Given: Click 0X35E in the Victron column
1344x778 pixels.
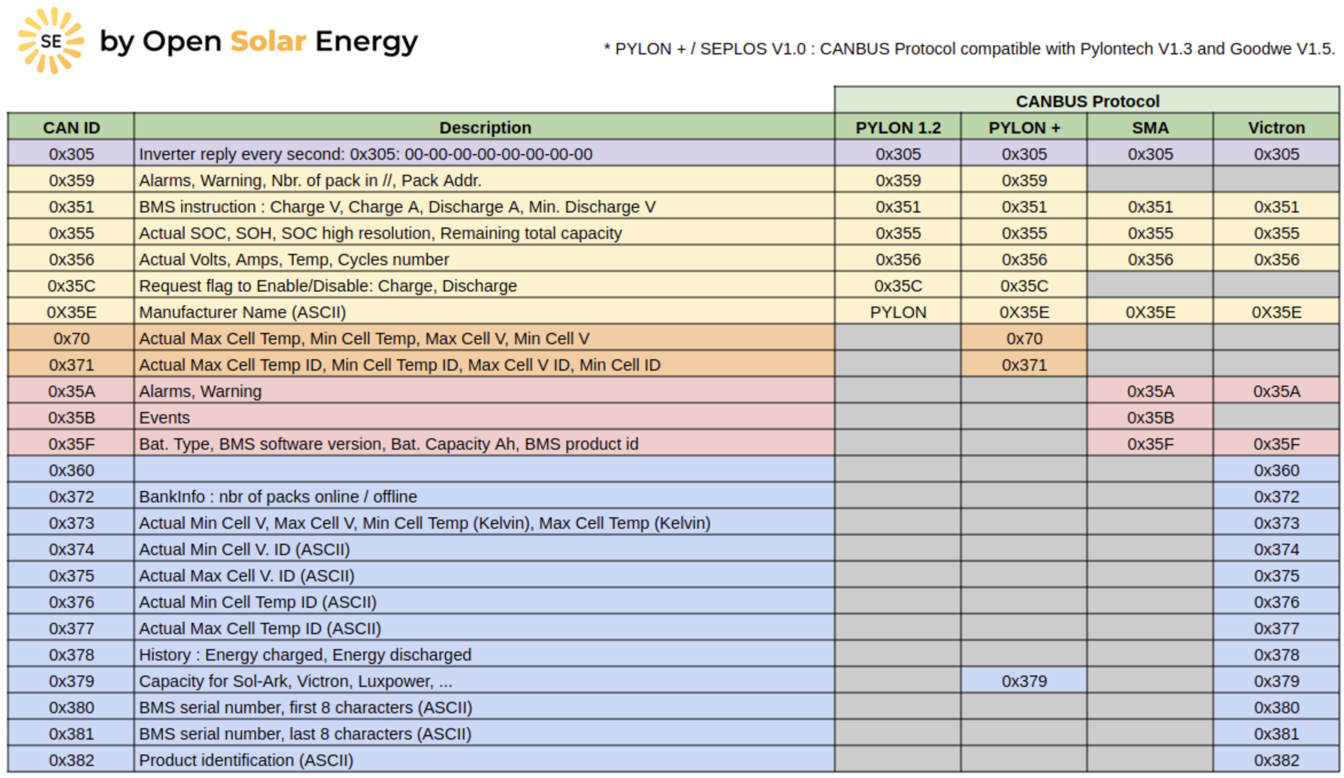Looking at the screenshot, I should (x=1276, y=312).
